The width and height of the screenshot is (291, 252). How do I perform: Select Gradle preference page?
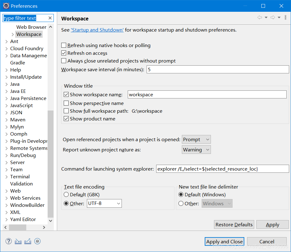point(18,63)
